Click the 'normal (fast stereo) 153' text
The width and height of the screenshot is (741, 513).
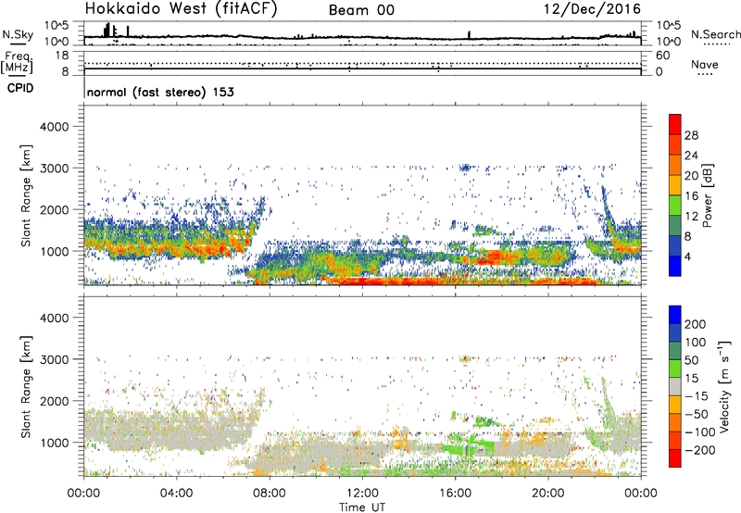(160, 92)
